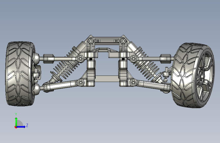The width and height of the screenshot is (220, 143).
Task: Click the red origin point of the coordinate triad
Action: [x=16, y=127]
